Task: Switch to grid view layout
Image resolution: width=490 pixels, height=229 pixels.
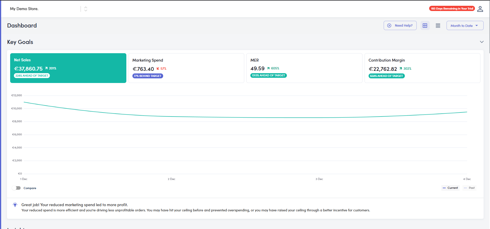Action: (x=425, y=25)
